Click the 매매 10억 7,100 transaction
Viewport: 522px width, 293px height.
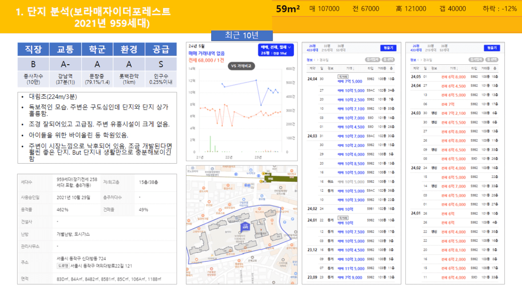coord(351,109)
